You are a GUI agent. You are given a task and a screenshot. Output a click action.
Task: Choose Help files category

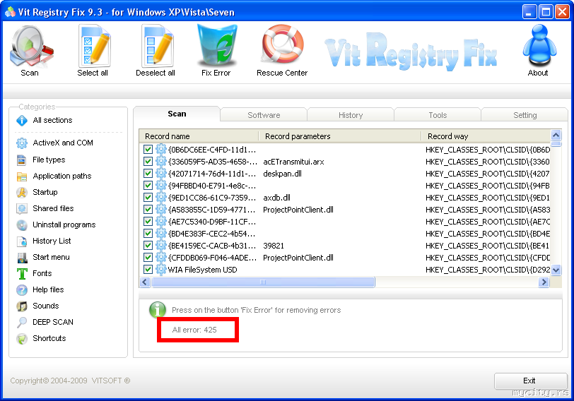(x=40, y=290)
